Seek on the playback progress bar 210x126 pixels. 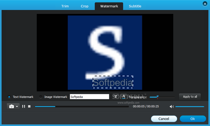(x=82, y=107)
